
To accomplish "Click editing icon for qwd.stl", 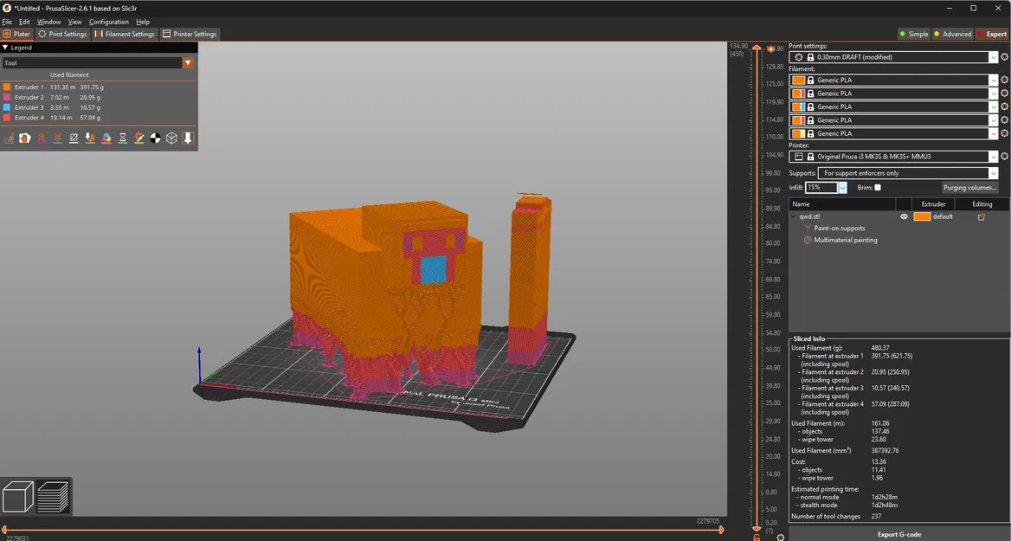I will click(x=982, y=216).
